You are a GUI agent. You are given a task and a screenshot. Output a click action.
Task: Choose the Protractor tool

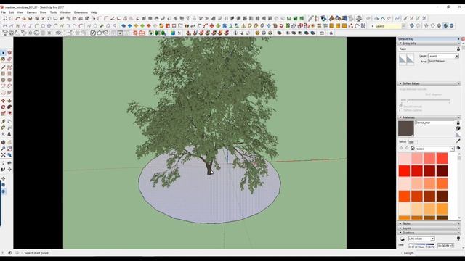point(3,128)
